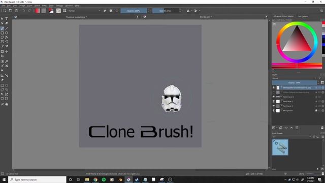Undo the last action
Screen dimensions: 325x183
[x=24, y=11]
